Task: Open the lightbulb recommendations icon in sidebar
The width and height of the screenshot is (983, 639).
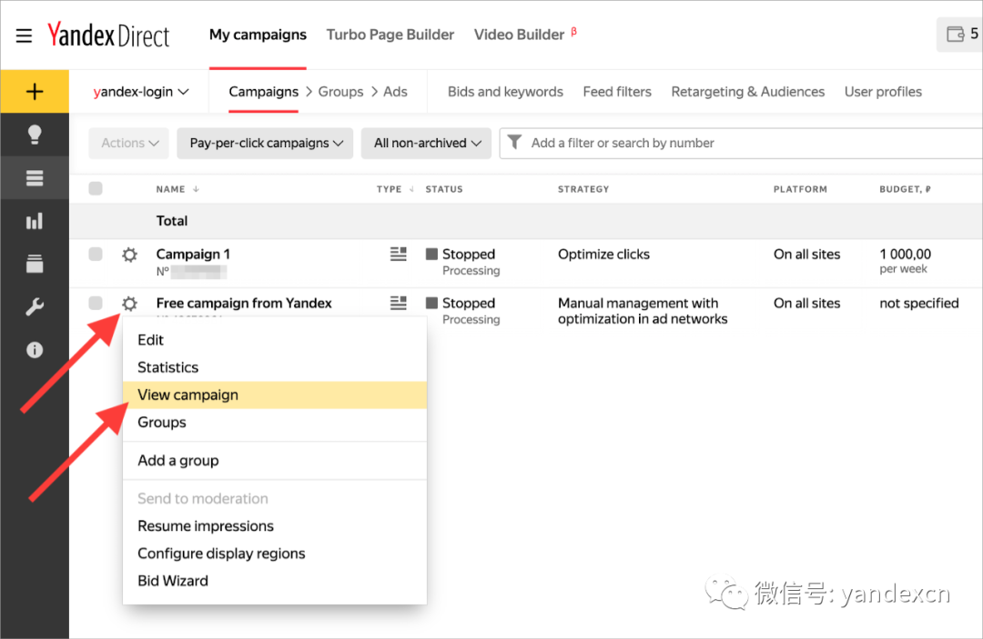Action: pos(35,135)
